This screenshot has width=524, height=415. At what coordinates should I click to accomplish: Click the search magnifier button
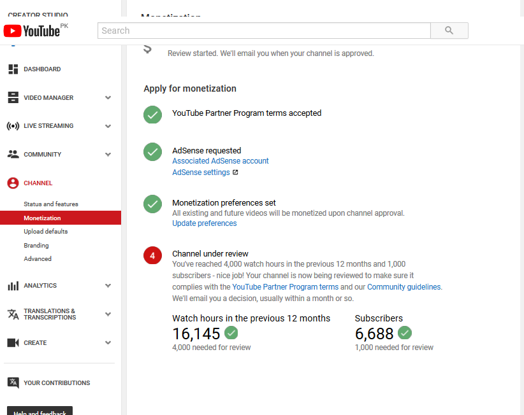[449, 31]
